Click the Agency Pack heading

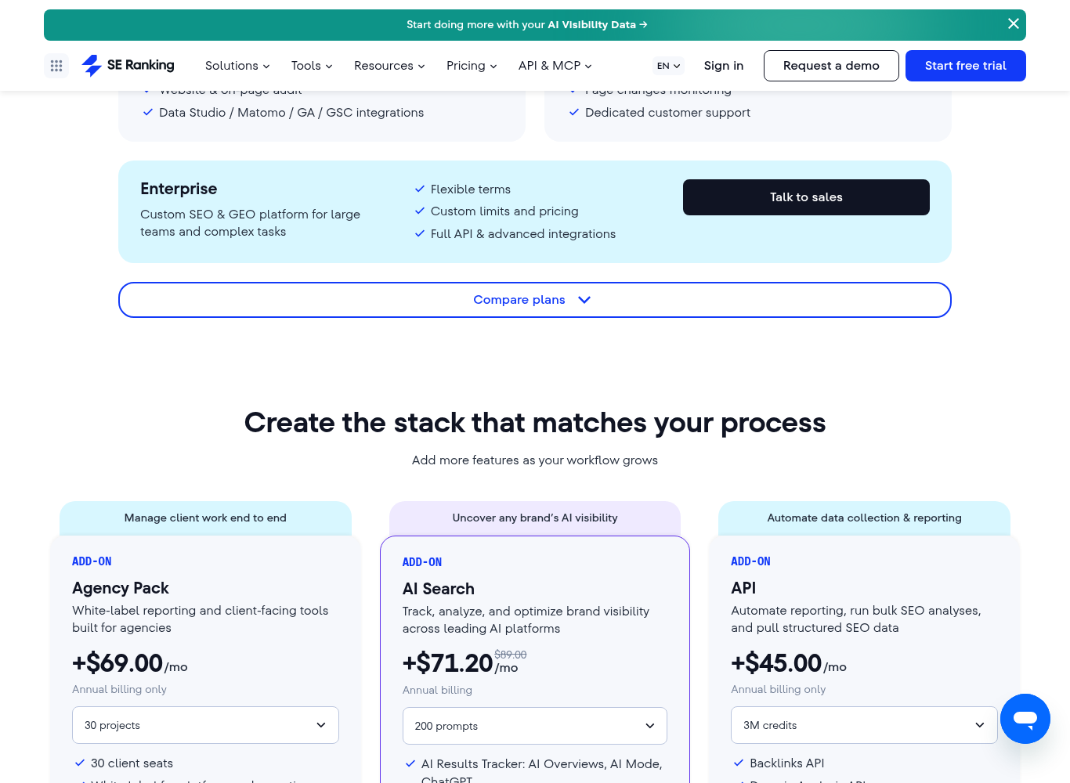click(x=121, y=588)
